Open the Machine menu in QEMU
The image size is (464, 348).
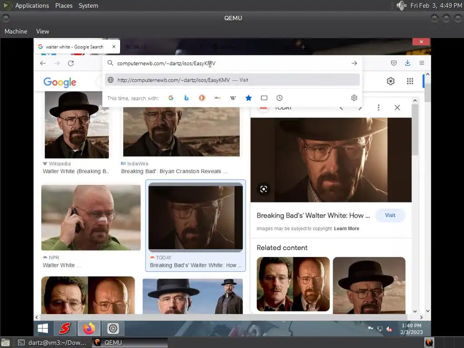pyautogui.click(x=16, y=31)
